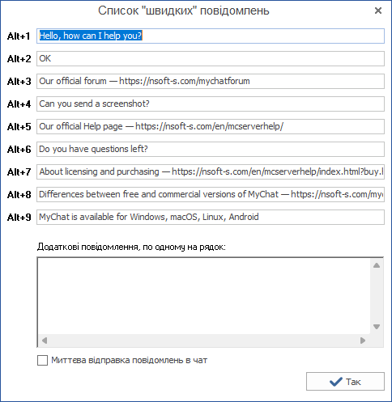Click the down arrow on the vertical scrollbar
The height and width of the screenshot is (402, 392).
click(x=377, y=327)
